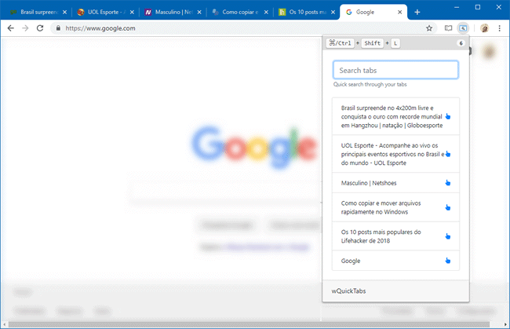The height and width of the screenshot is (329, 510).
Task: Click the browser forward arrow
Action: [25, 28]
